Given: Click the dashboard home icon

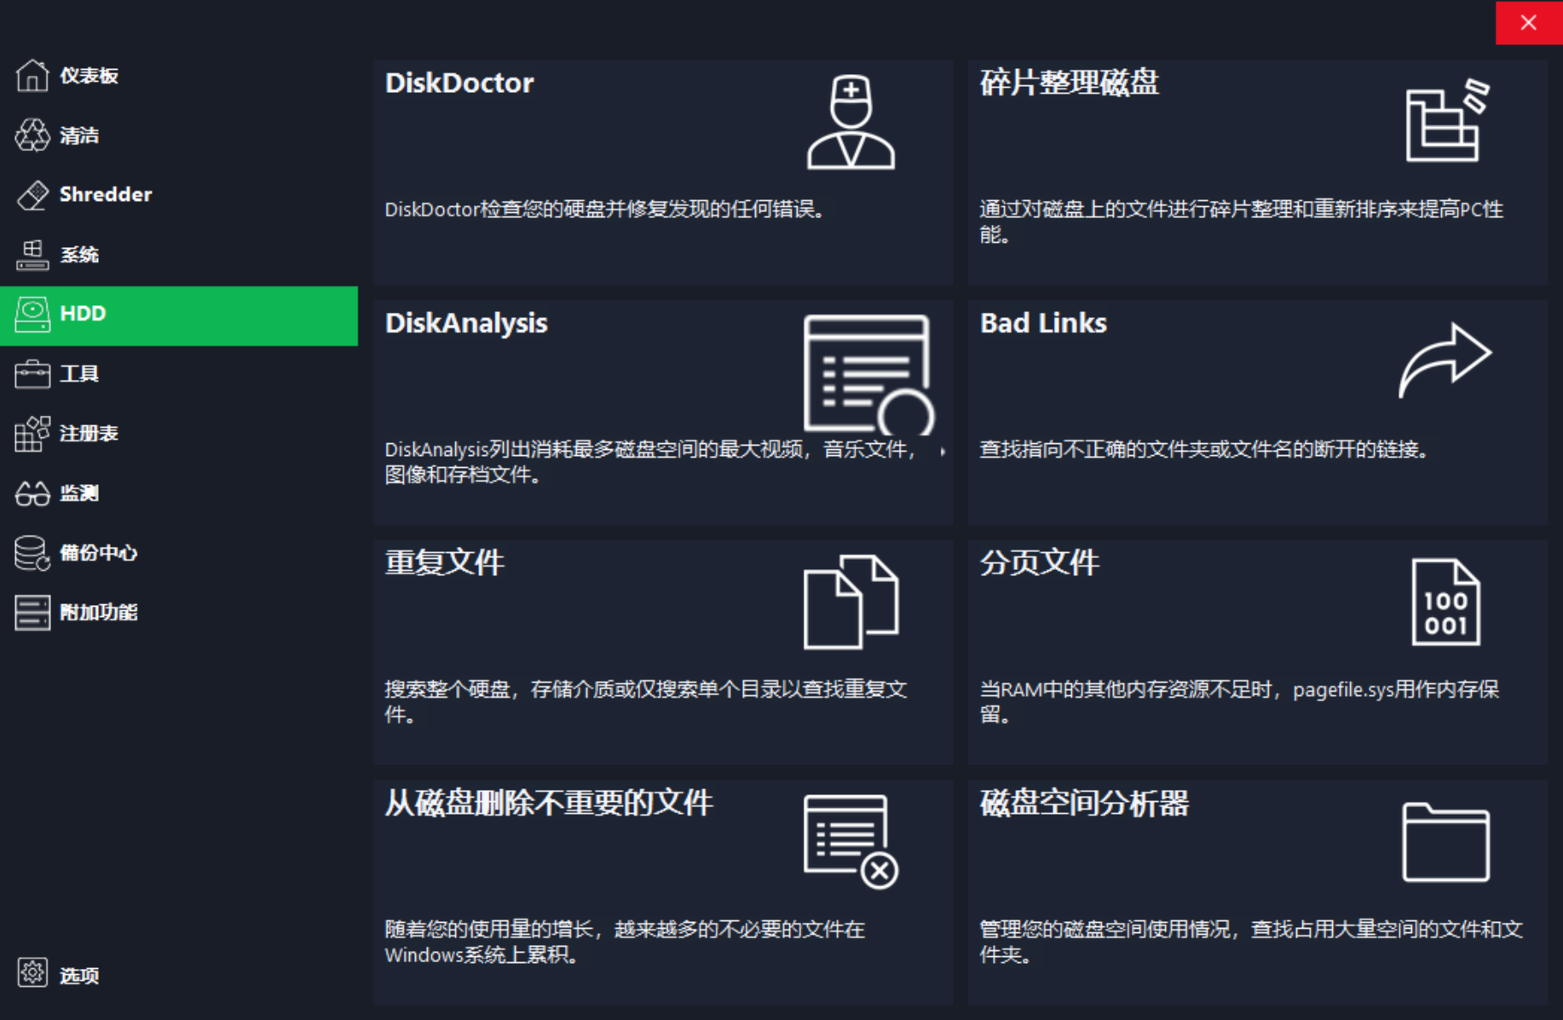Looking at the screenshot, I should 32,75.
